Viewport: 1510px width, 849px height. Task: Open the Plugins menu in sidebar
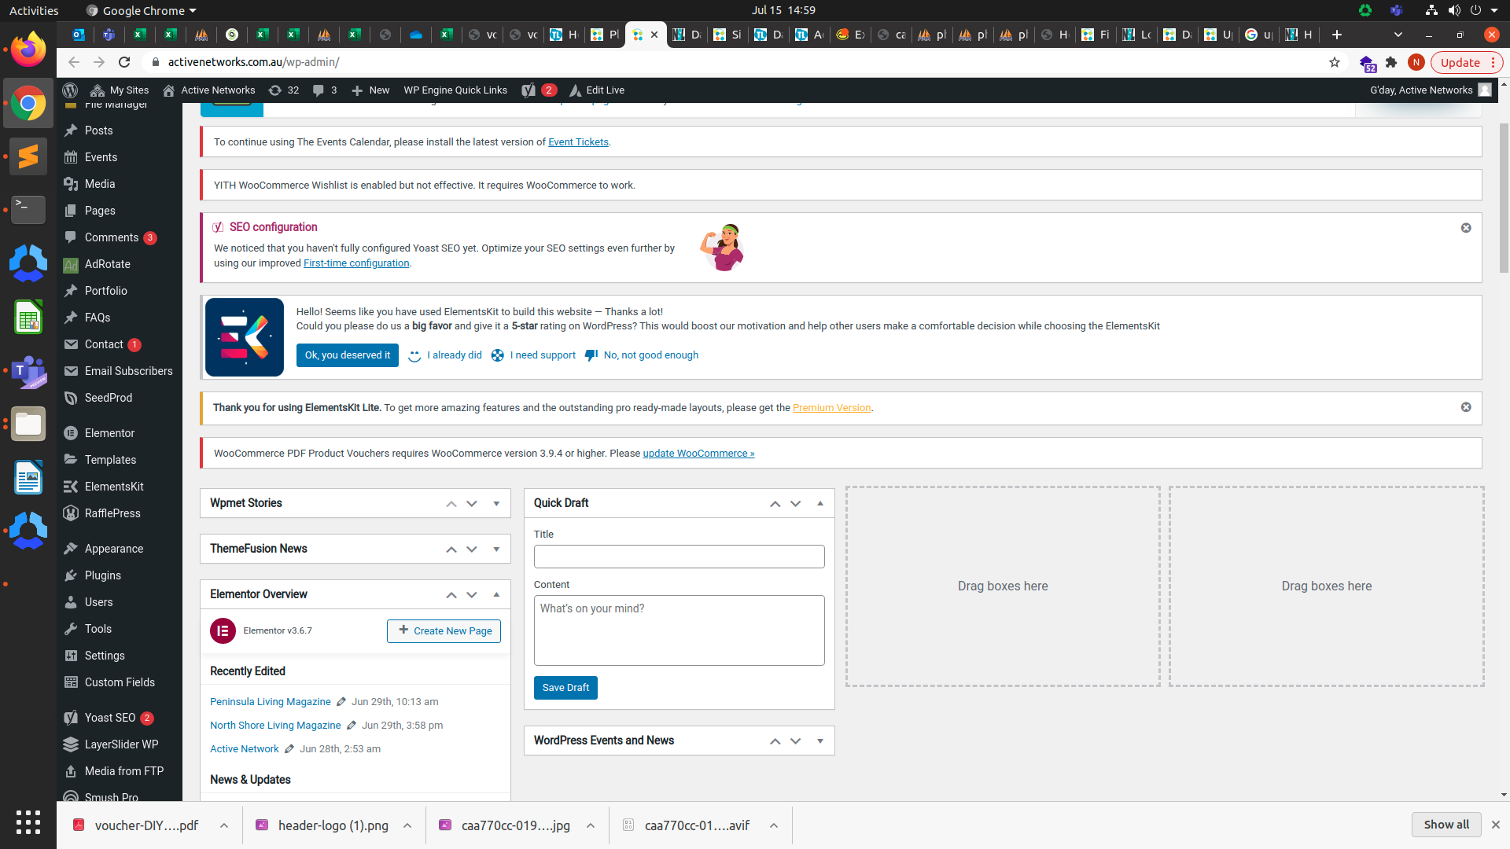[x=102, y=575]
